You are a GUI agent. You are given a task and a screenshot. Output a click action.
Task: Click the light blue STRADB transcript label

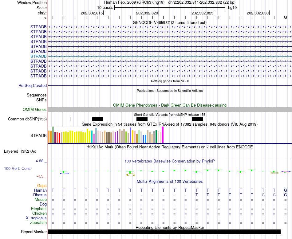[38, 56]
